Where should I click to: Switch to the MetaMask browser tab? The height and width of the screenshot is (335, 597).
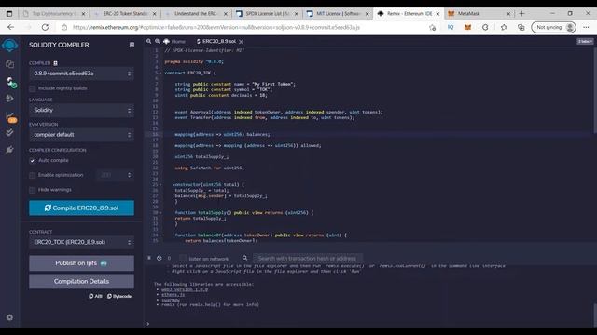[479, 14]
